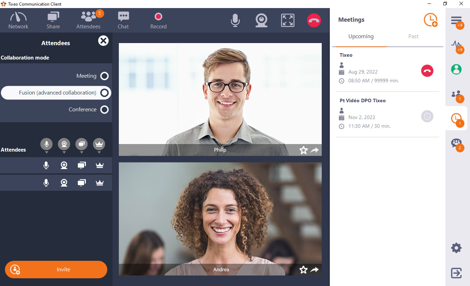
Task: Leave the Tixeo meeting via red phone button
Action: pos(427,71)
